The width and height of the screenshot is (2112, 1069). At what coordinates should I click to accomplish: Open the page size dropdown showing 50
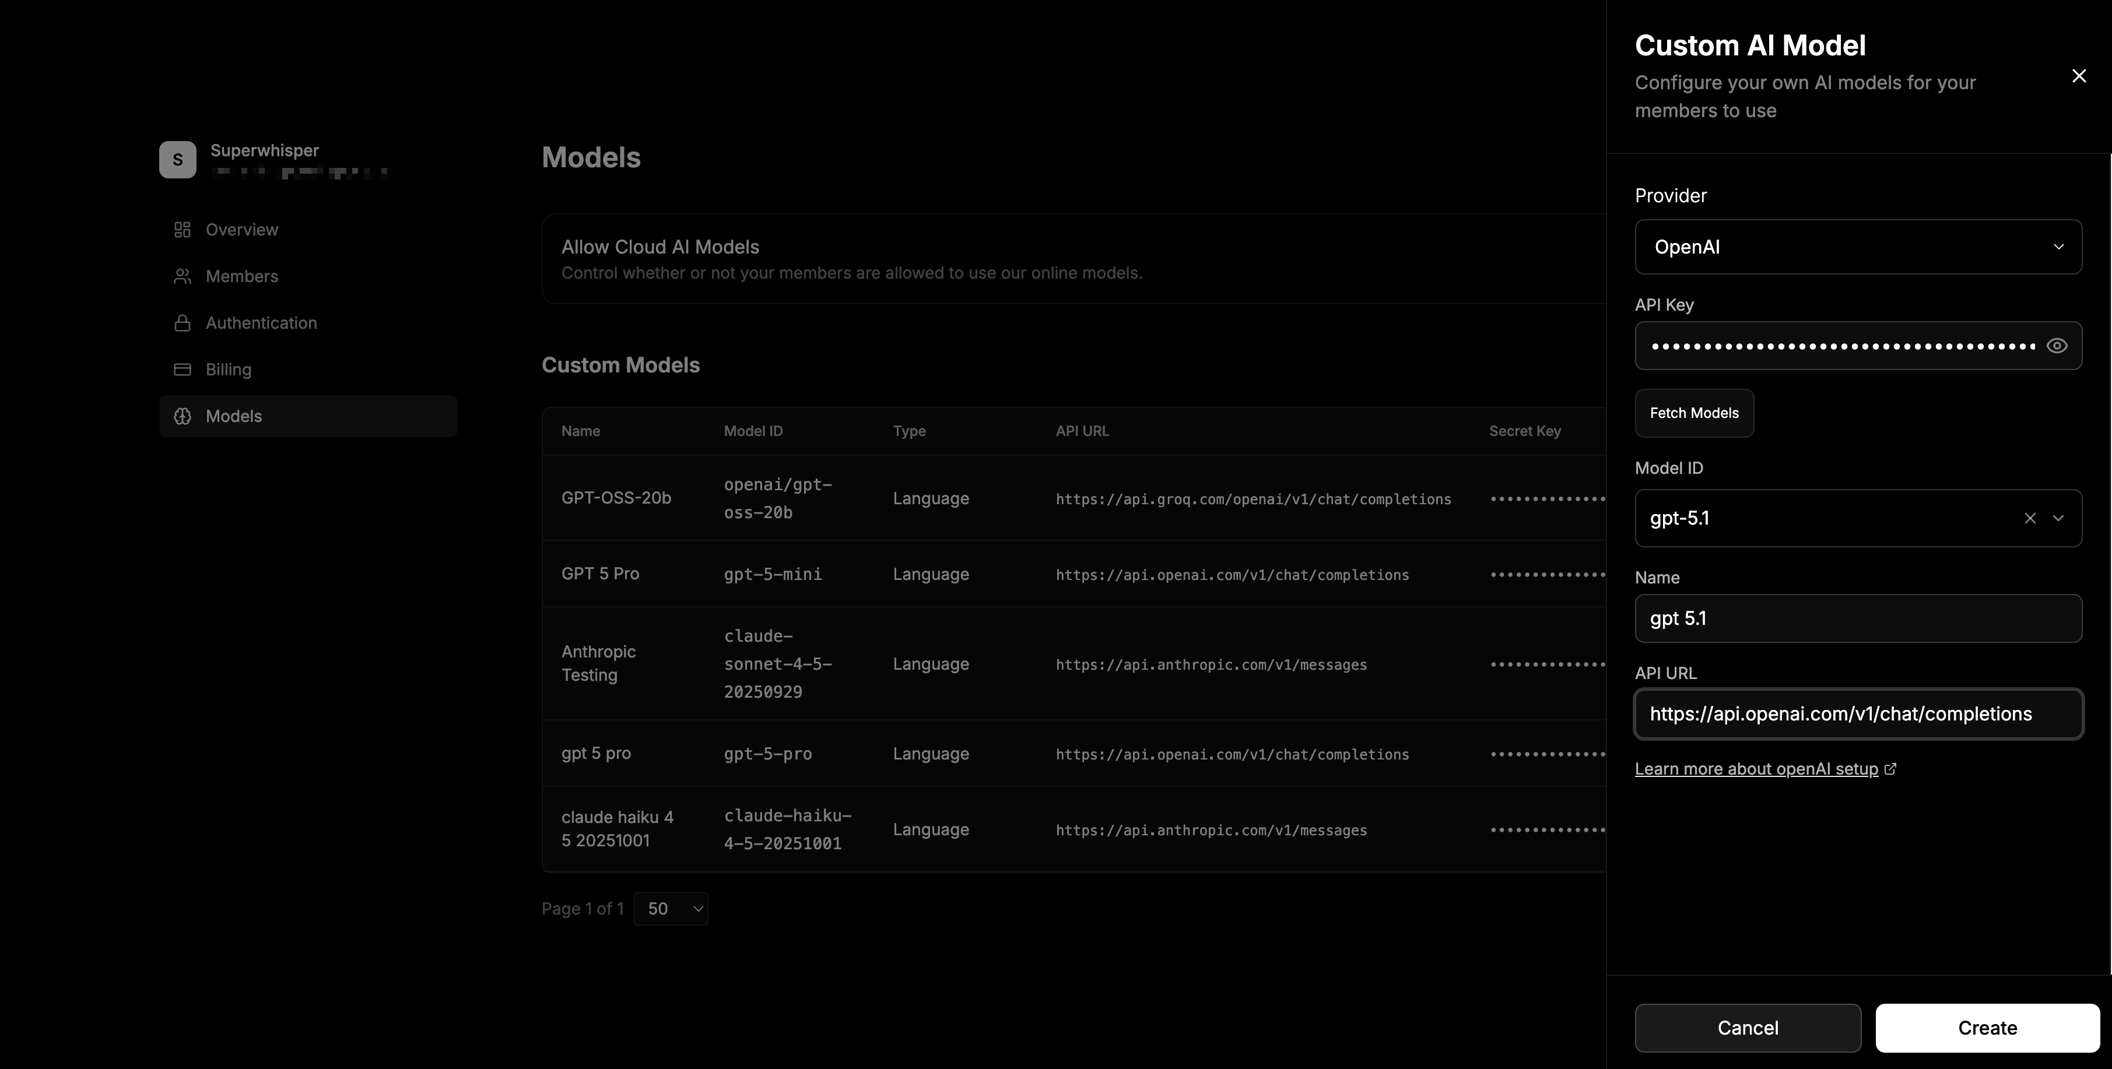671,908
